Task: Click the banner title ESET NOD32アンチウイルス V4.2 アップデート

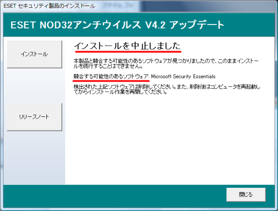Action: (117, 25)
